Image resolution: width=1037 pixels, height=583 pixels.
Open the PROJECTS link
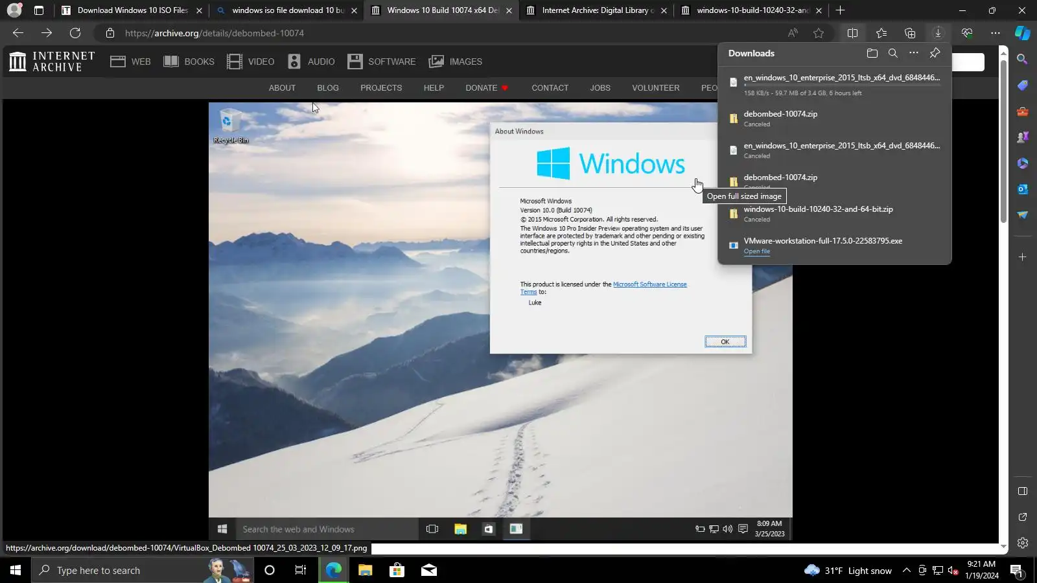[381, 87]
